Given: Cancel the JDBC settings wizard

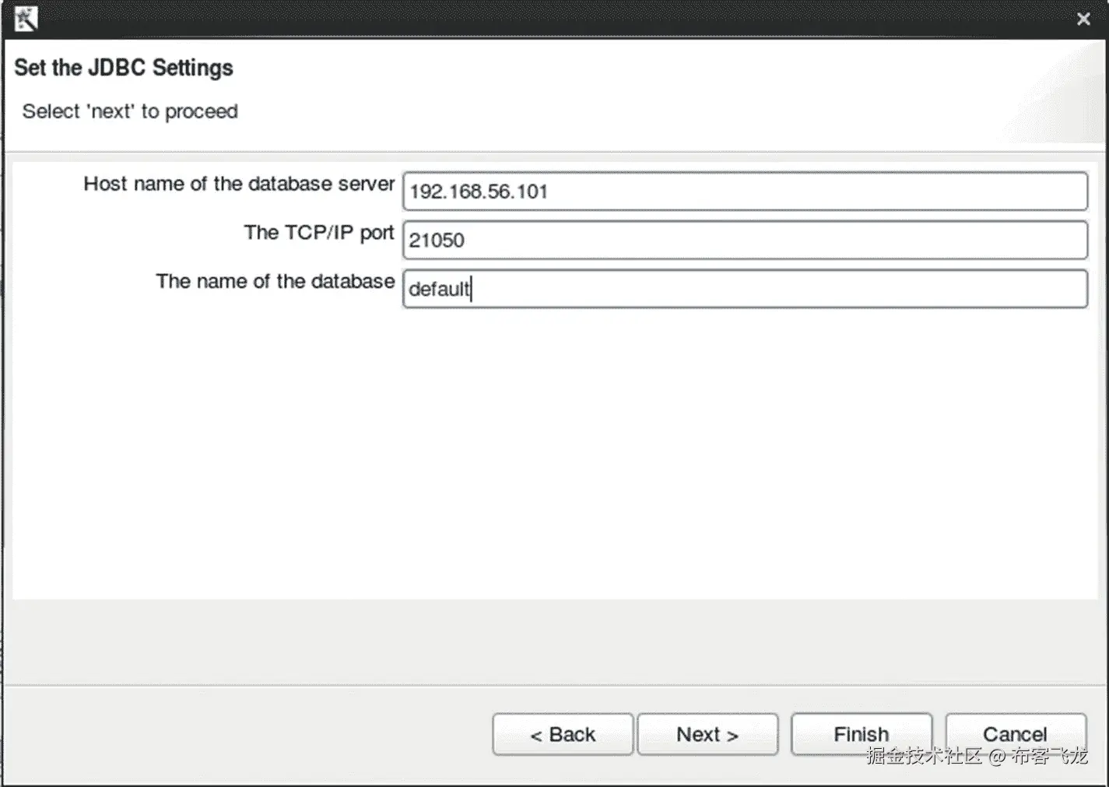Looking at the screenshot, I should [1015, 733].
